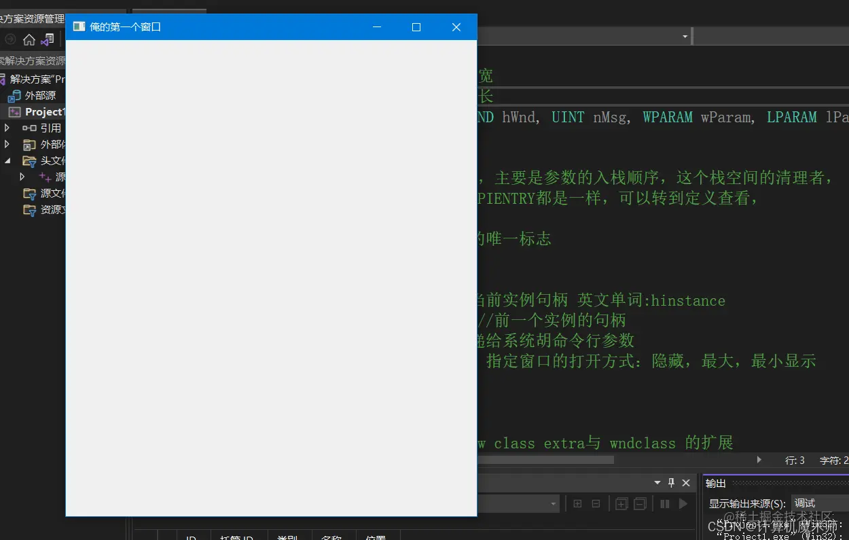Click the 解决方案资源管理器 panel title
This screenshot has width=849, height=540.
31,19
